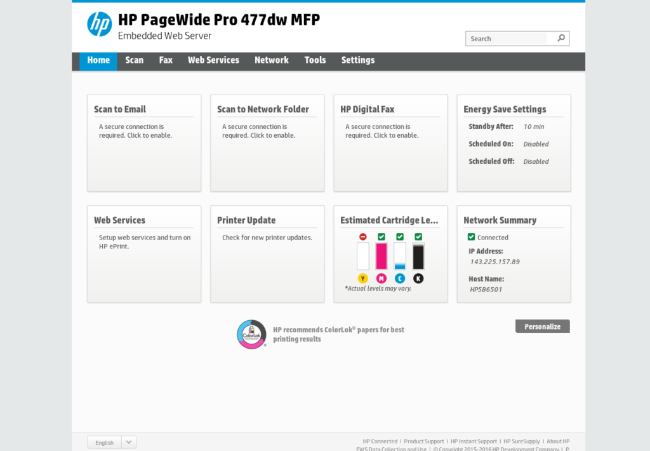Click the ColorLok technology logo
Image resolution: width=650 pixels, height=451 pixels.
[251, 334]
